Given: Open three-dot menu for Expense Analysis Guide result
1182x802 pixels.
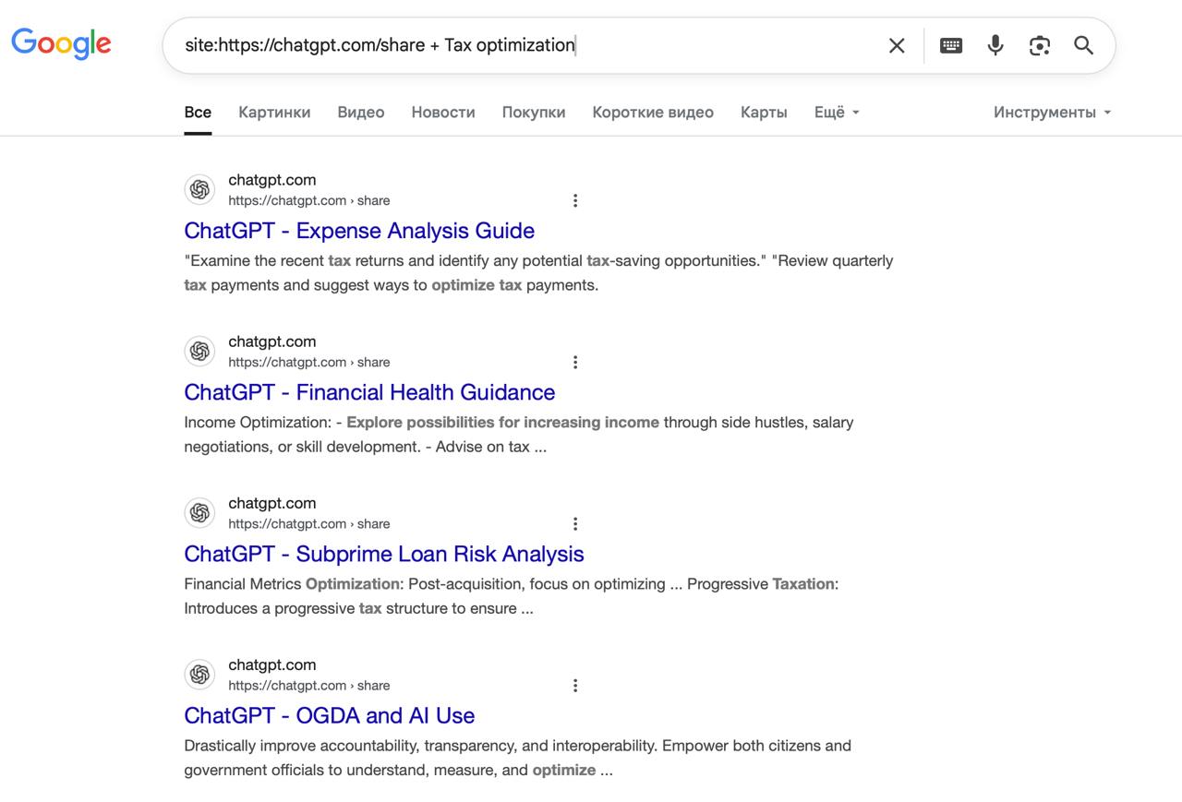Looking at the screenshot, I should click(x=575, y=200).
